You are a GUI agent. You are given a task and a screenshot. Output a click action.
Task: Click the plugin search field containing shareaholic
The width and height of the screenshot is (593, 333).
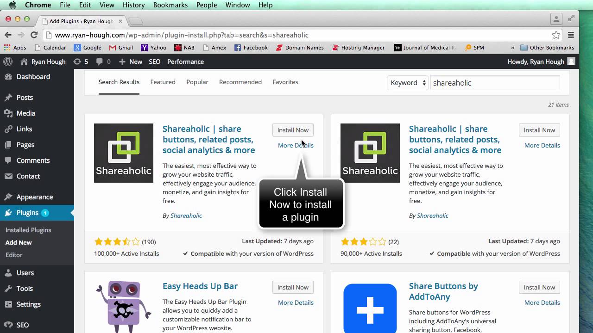pyautogui.click(x=495, y=83)
